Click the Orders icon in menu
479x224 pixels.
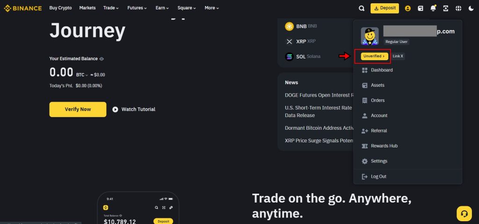[364, 101]
